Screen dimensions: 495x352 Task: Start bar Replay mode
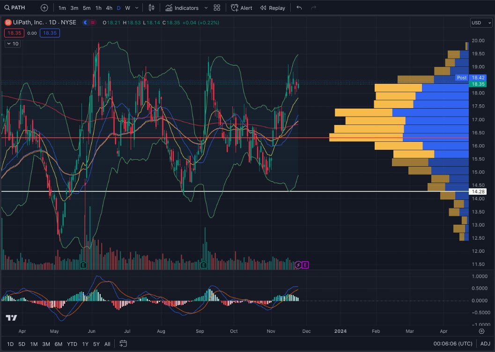click(273, 8)
